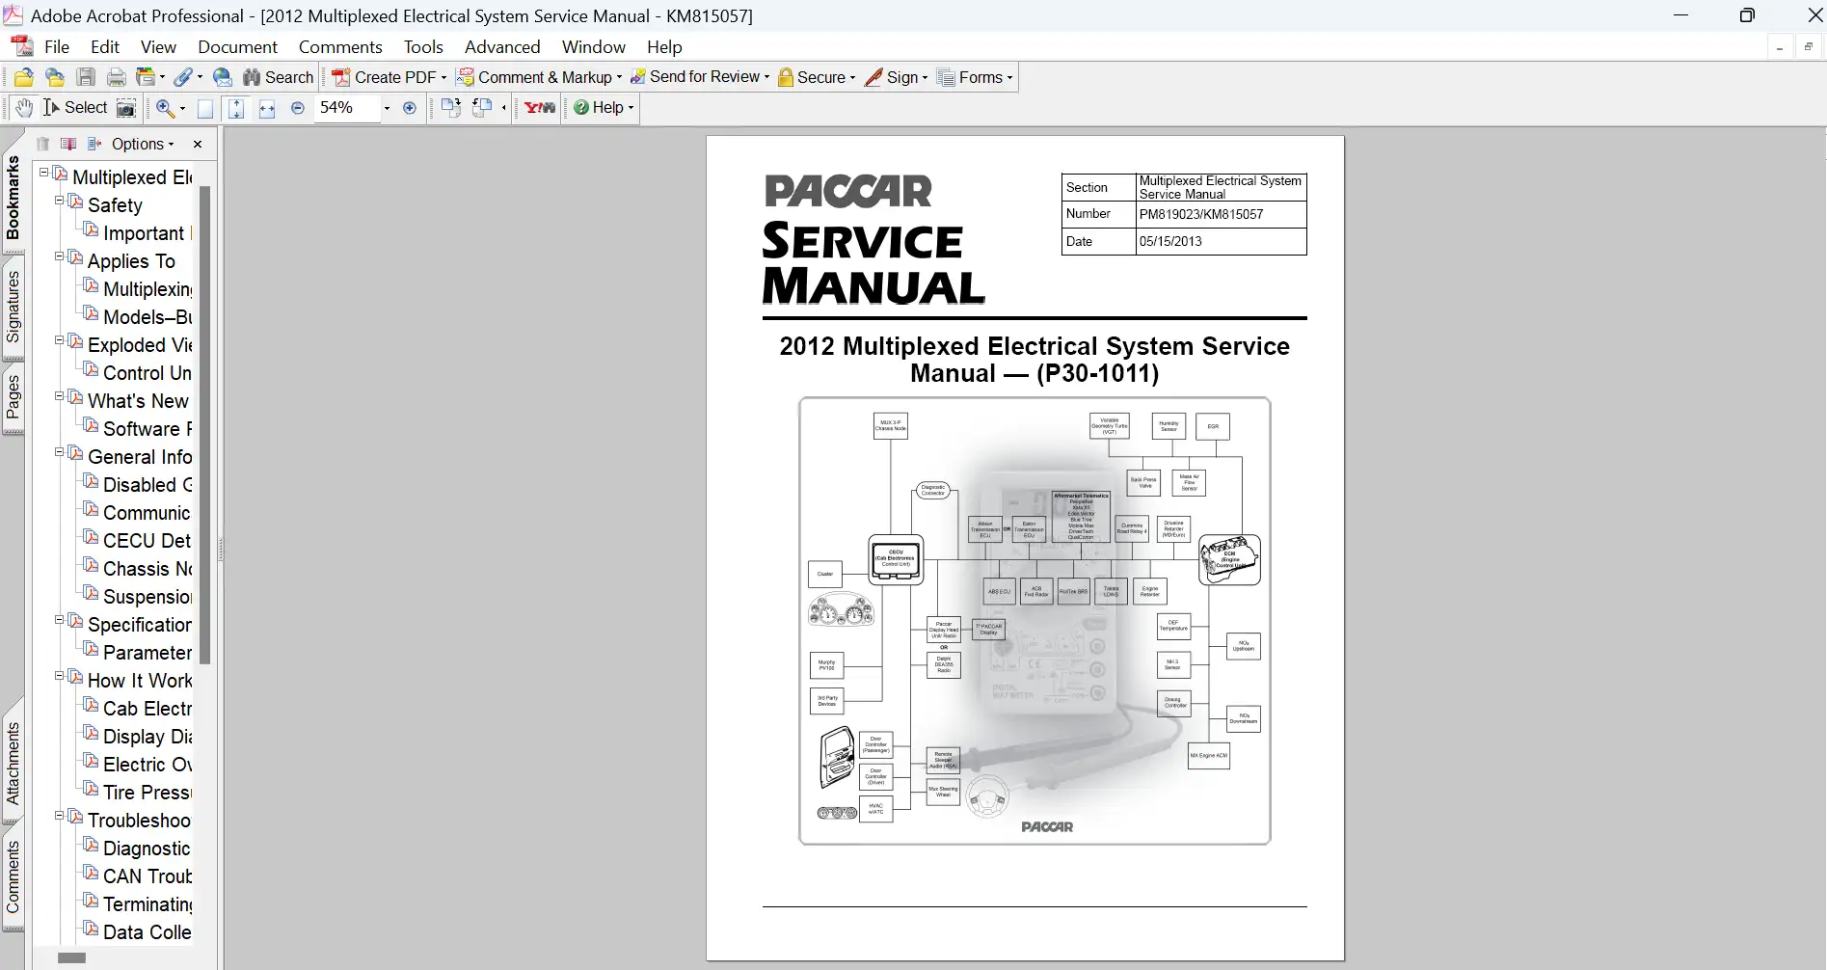Image resolution: width=1827 pixels, height=970 pixels.
Task: Open the Comment & Markup dropdown
Action: (x=539, y=77)
